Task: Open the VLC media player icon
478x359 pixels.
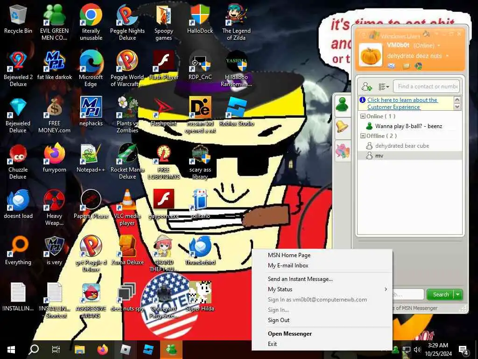Action: (127, 208)
